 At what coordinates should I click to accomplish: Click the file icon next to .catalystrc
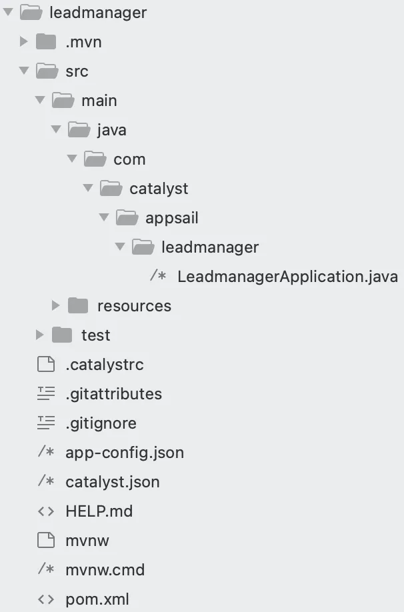[x=46, y=365]
